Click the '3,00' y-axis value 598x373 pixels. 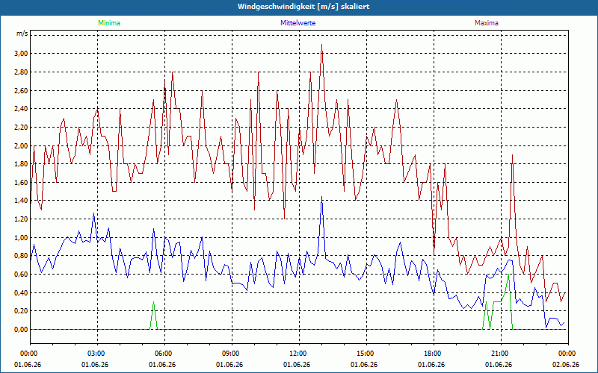21,53
